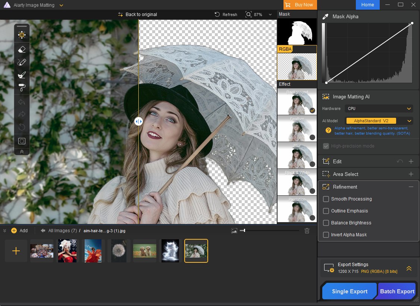This screenshot has height=306, width=420.
Task: Check Invert Alpha Mask option
Action: coord(326,235)
